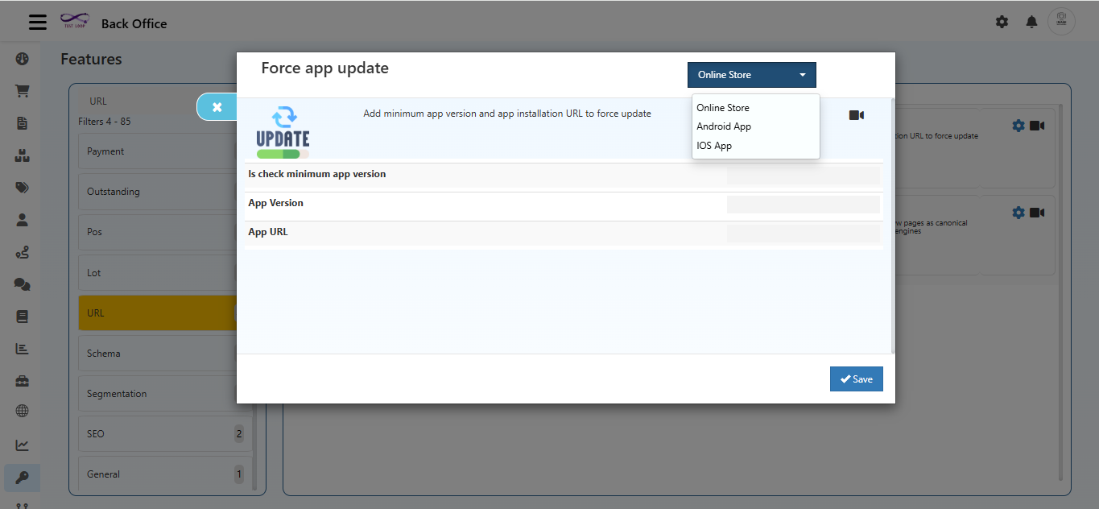Select Android App from the dropdown list
Viewport: 1099px width, 509px height.
click(x=723, y=126)
